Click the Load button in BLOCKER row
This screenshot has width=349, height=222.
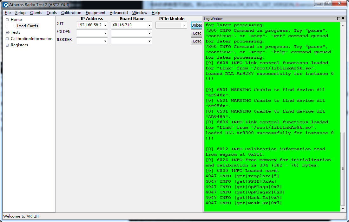click(196, 41)
